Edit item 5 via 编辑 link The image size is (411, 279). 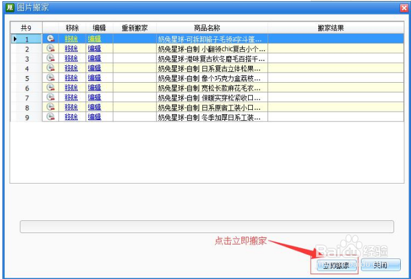point(95,78)
